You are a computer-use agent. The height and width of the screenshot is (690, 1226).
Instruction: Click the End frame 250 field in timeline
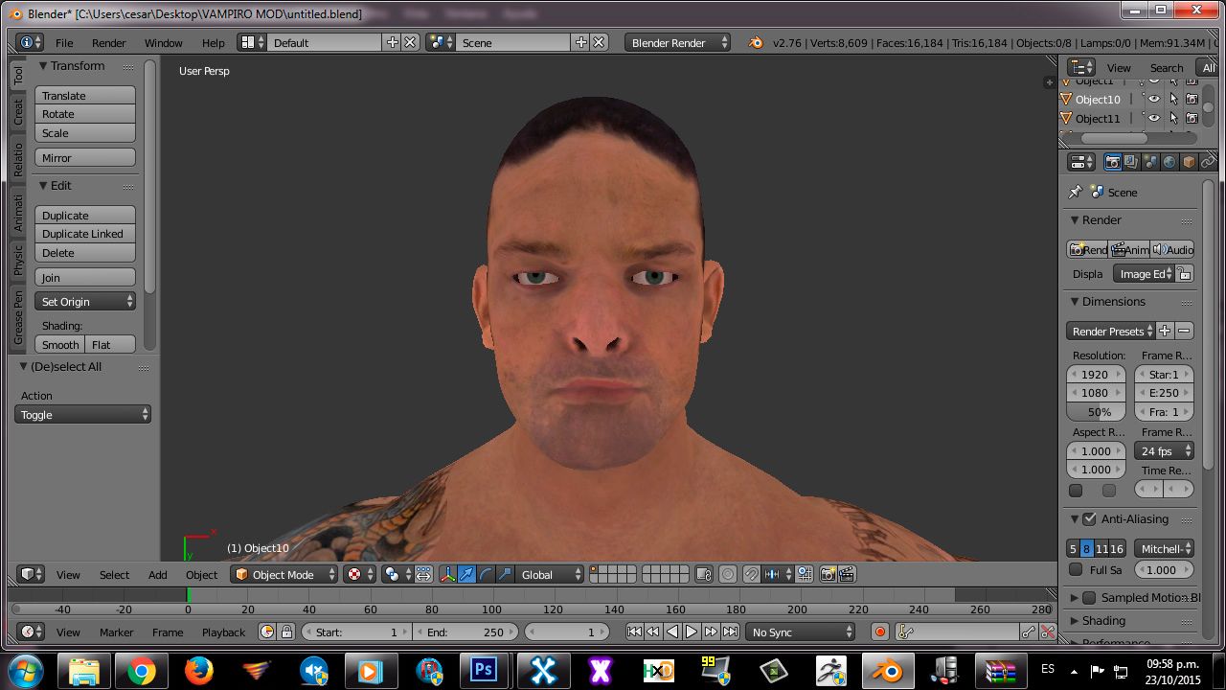pyautogui.click(x=466, y=632)
